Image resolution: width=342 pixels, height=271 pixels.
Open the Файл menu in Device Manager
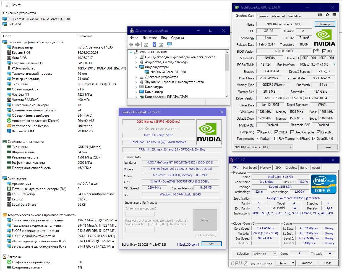click(134, 38)
